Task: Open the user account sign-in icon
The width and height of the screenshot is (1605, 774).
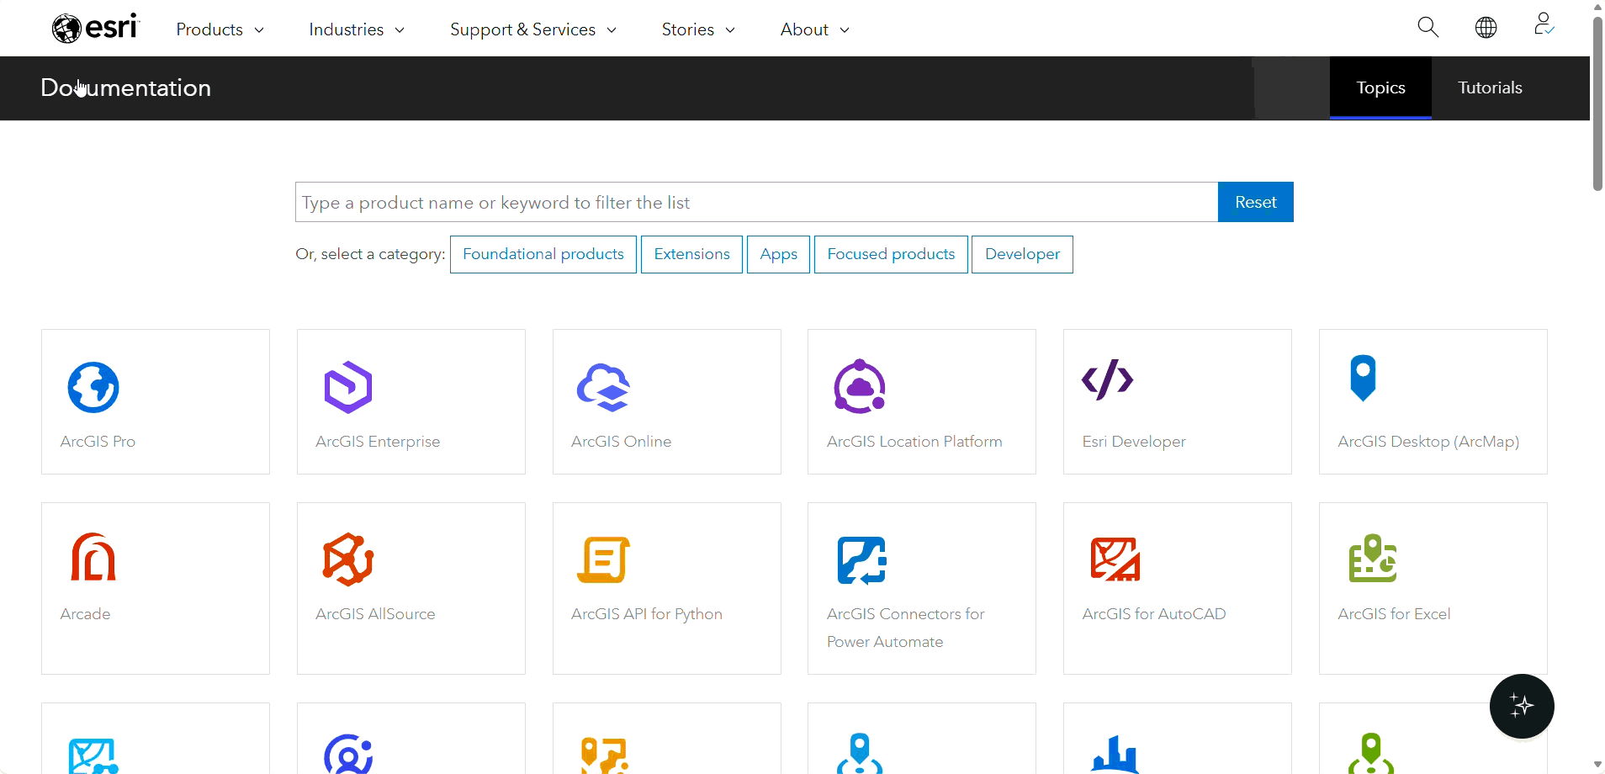Action: click(x=1544, y=25)
